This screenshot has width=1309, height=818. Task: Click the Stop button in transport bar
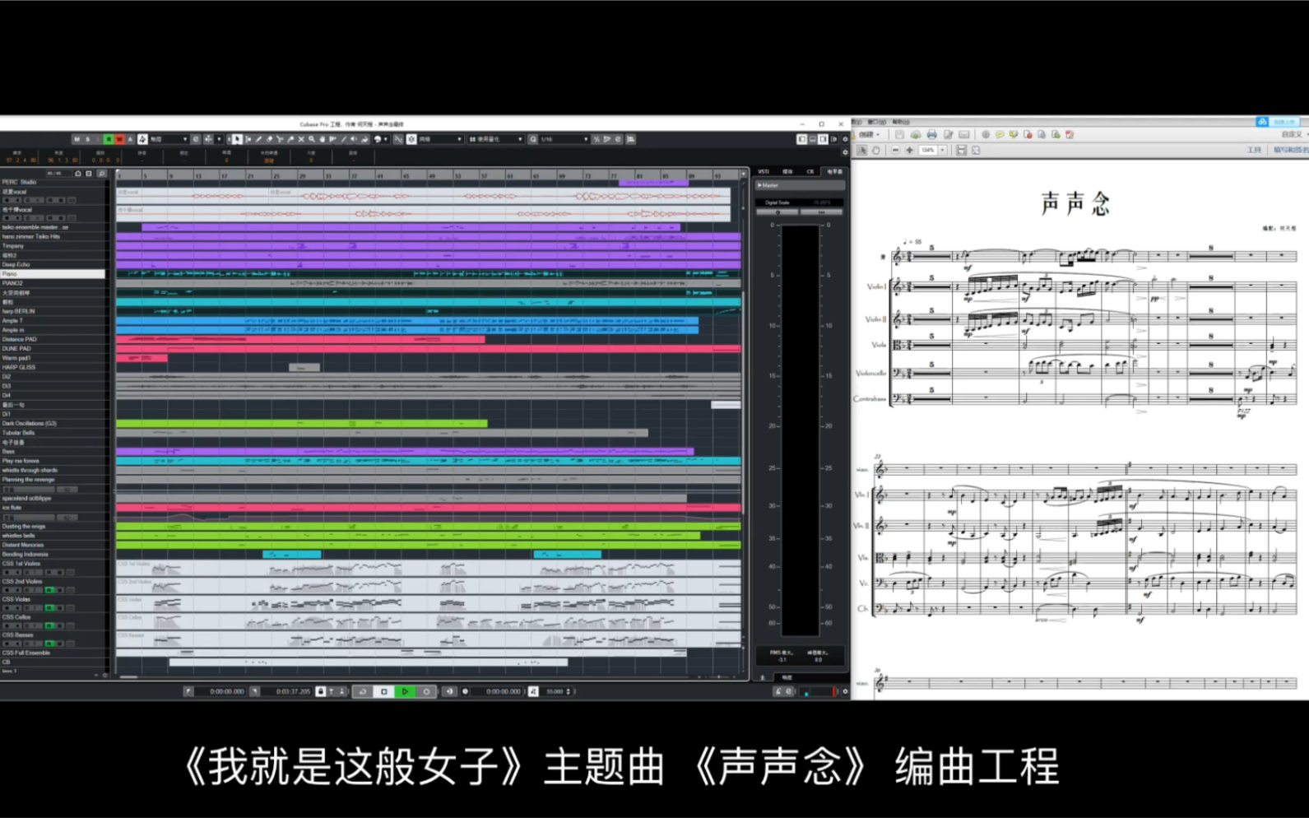[383, 691]
